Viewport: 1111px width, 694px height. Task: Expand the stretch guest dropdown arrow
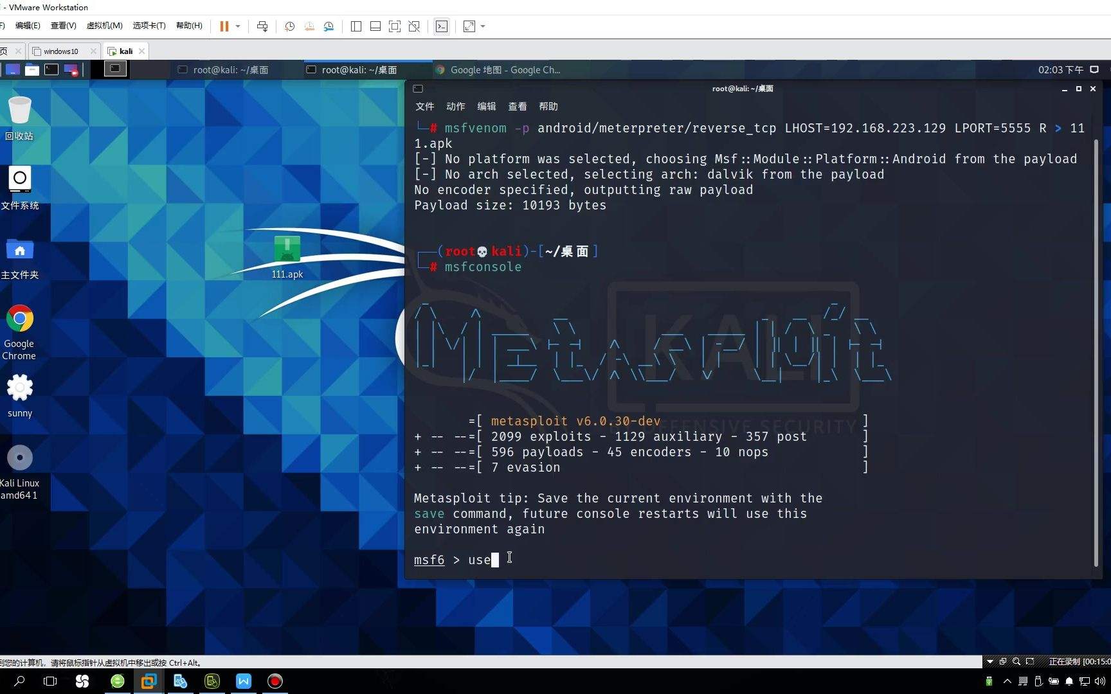483,26
